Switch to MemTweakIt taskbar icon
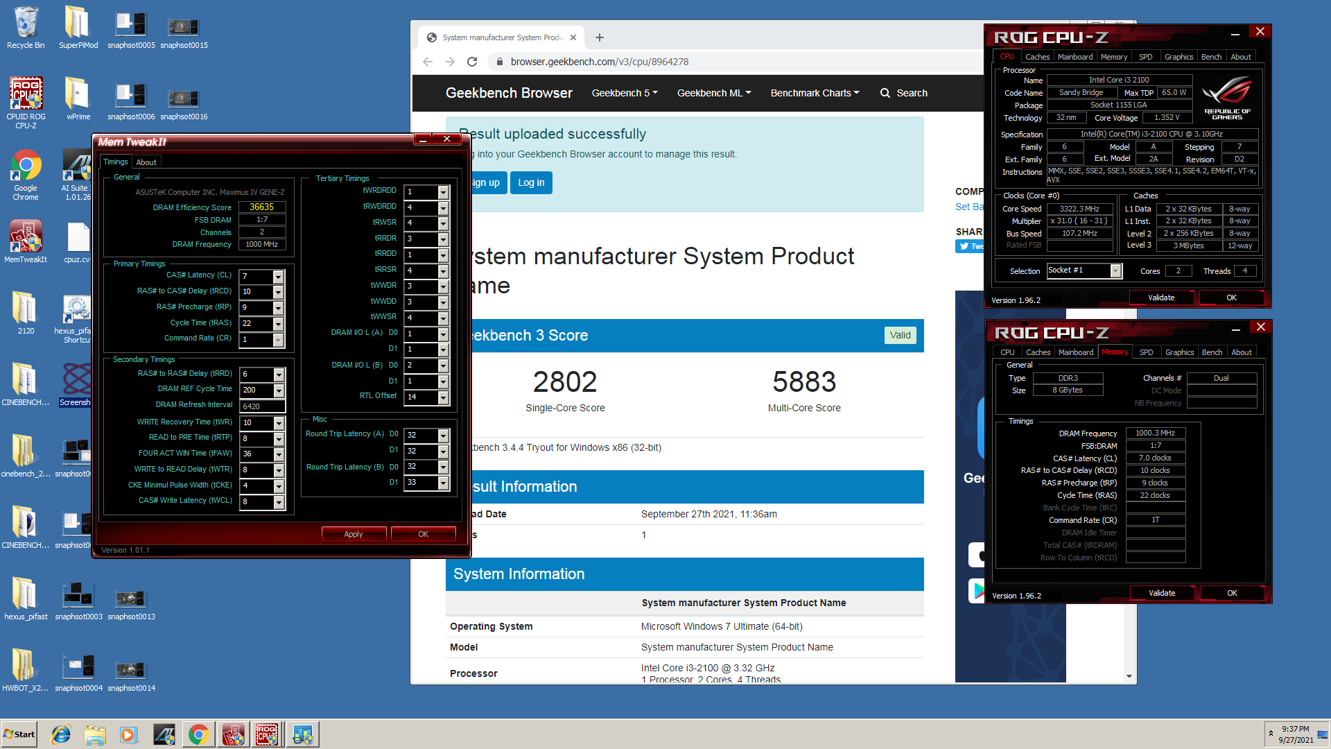1331x749 pixels. [233, 734]
